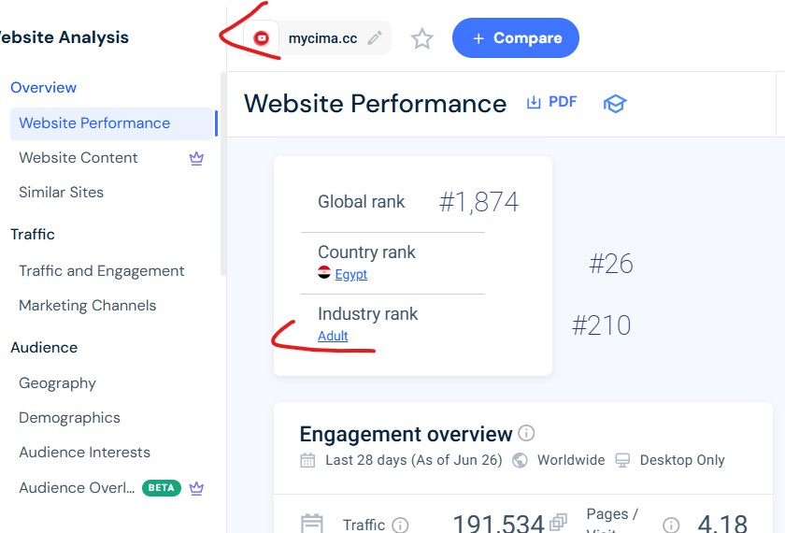Follow the Egypt country link
Screen dimensions: 785x533
[351, 275]
